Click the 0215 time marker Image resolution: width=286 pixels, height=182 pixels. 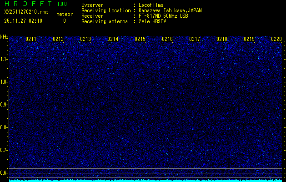tap(140, 39)
